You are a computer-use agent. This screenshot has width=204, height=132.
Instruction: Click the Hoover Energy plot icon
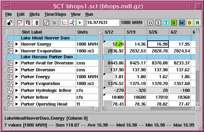[x=10, y=44]
